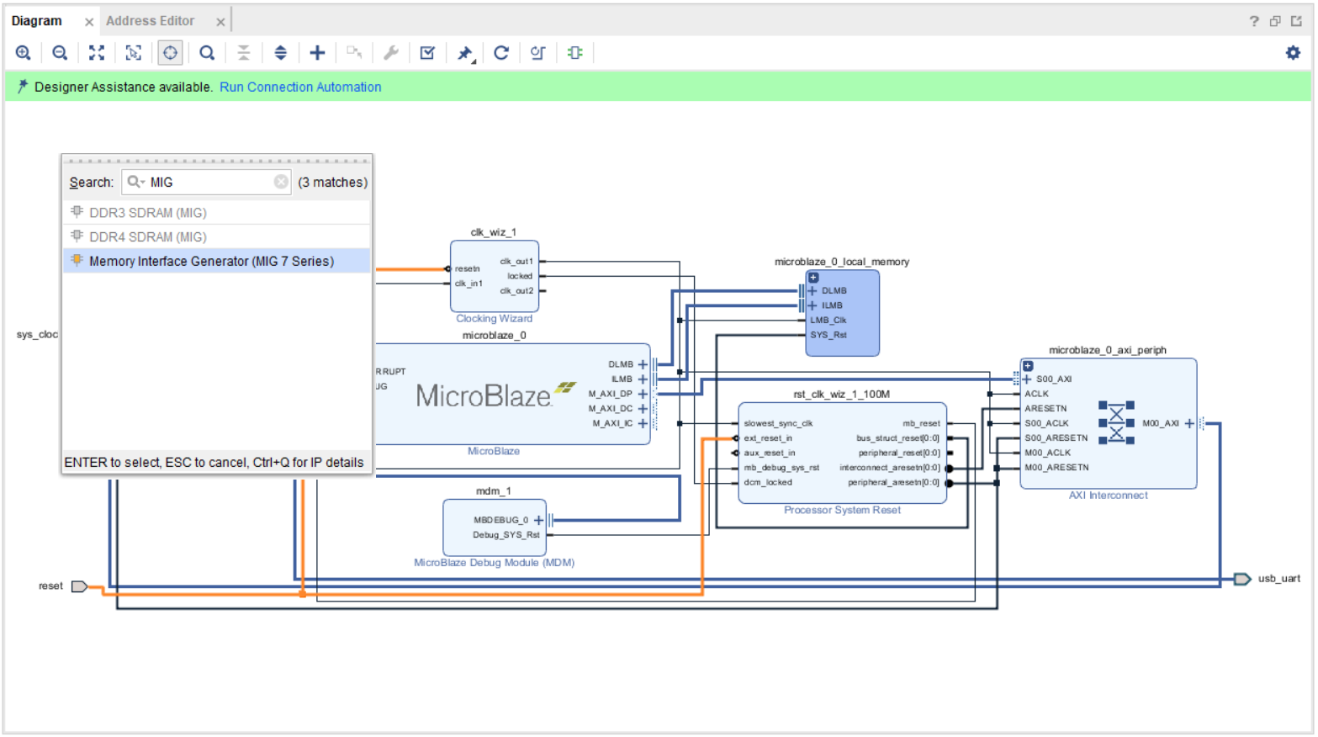Zoom out of the block diagram
Viewport: 1318px width, 737px height.
point(59,52)
